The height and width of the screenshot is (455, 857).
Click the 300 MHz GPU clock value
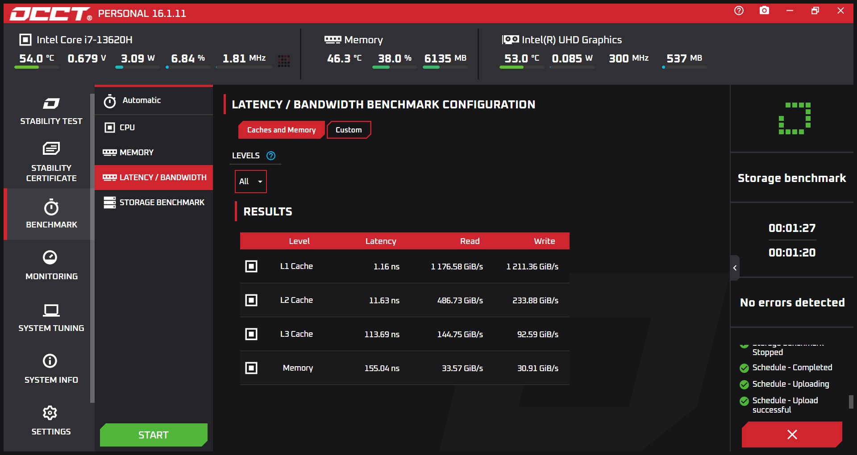(x=629, y=58)
